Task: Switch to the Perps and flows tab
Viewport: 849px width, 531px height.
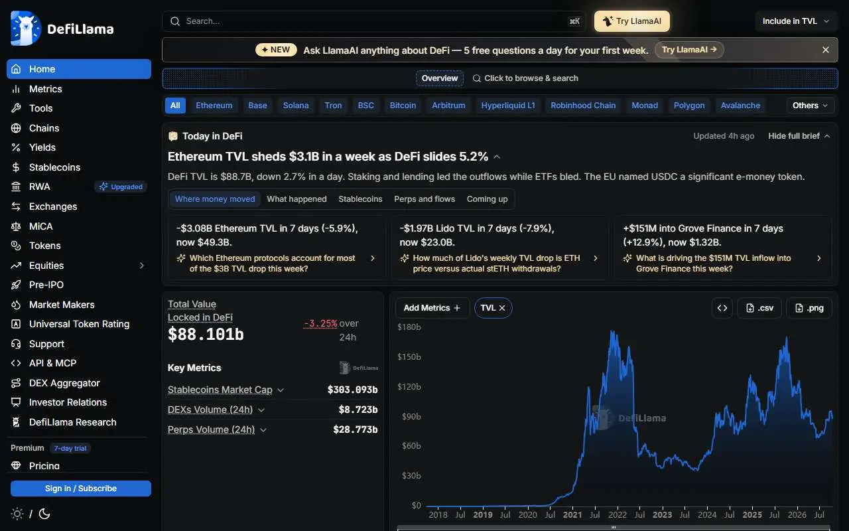Action: (424, 199)
